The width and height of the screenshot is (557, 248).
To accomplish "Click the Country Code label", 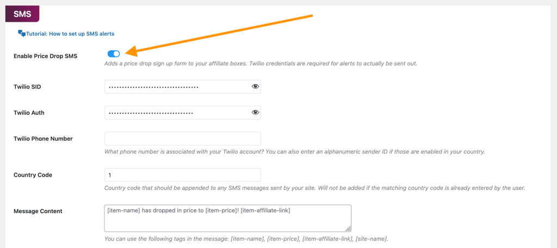I will pyautogui.click(x=33, y=175).
